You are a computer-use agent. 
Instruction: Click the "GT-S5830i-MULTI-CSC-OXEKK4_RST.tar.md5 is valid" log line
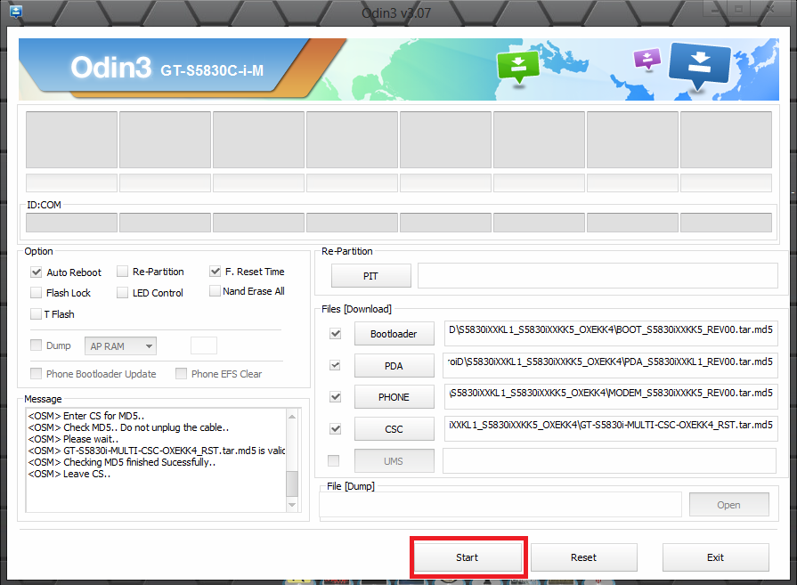[157, 451]
